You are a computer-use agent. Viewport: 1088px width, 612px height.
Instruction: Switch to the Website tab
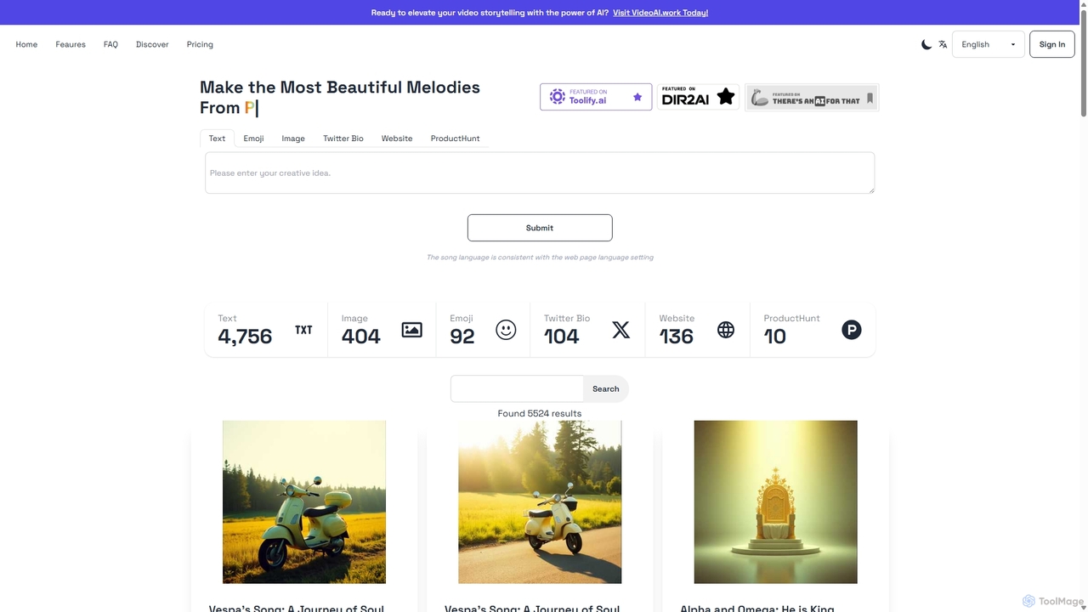click(x=397, y=138)
